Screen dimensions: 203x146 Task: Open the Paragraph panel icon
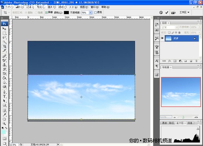[x=157, y=66]
